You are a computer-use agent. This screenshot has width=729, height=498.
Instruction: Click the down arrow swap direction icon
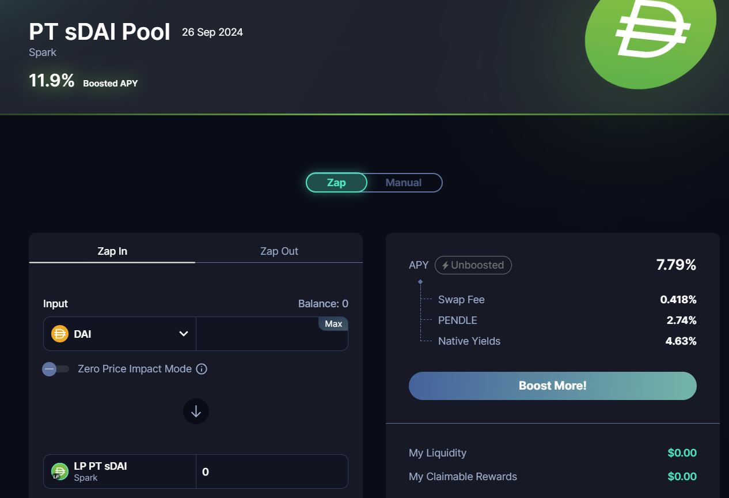coord(196,412)
